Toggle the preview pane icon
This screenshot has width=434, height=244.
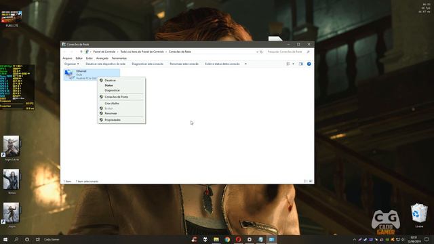[301, 64]
